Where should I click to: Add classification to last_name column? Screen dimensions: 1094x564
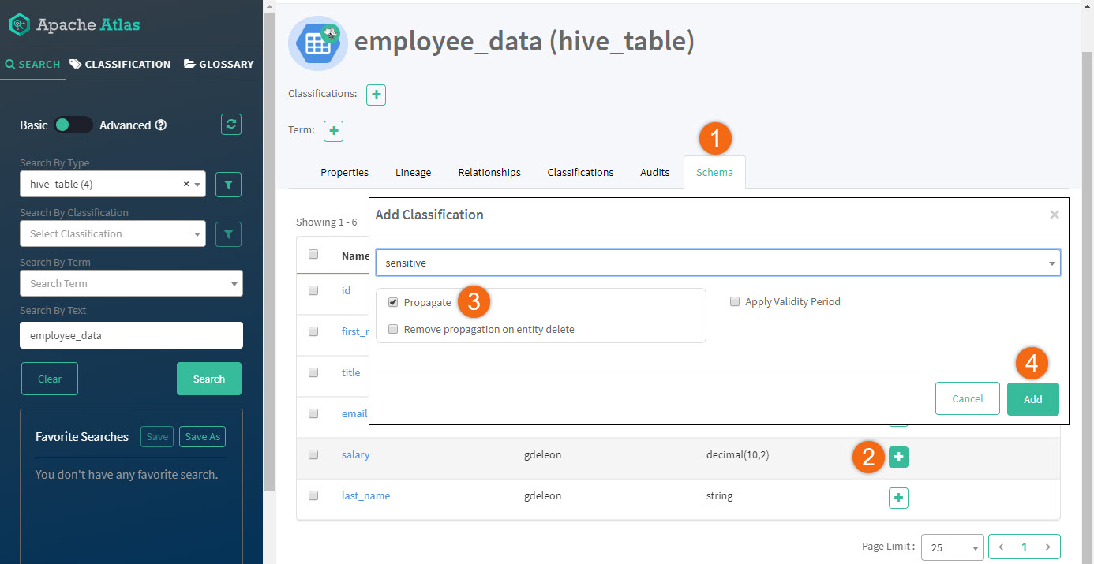point(898,498)
